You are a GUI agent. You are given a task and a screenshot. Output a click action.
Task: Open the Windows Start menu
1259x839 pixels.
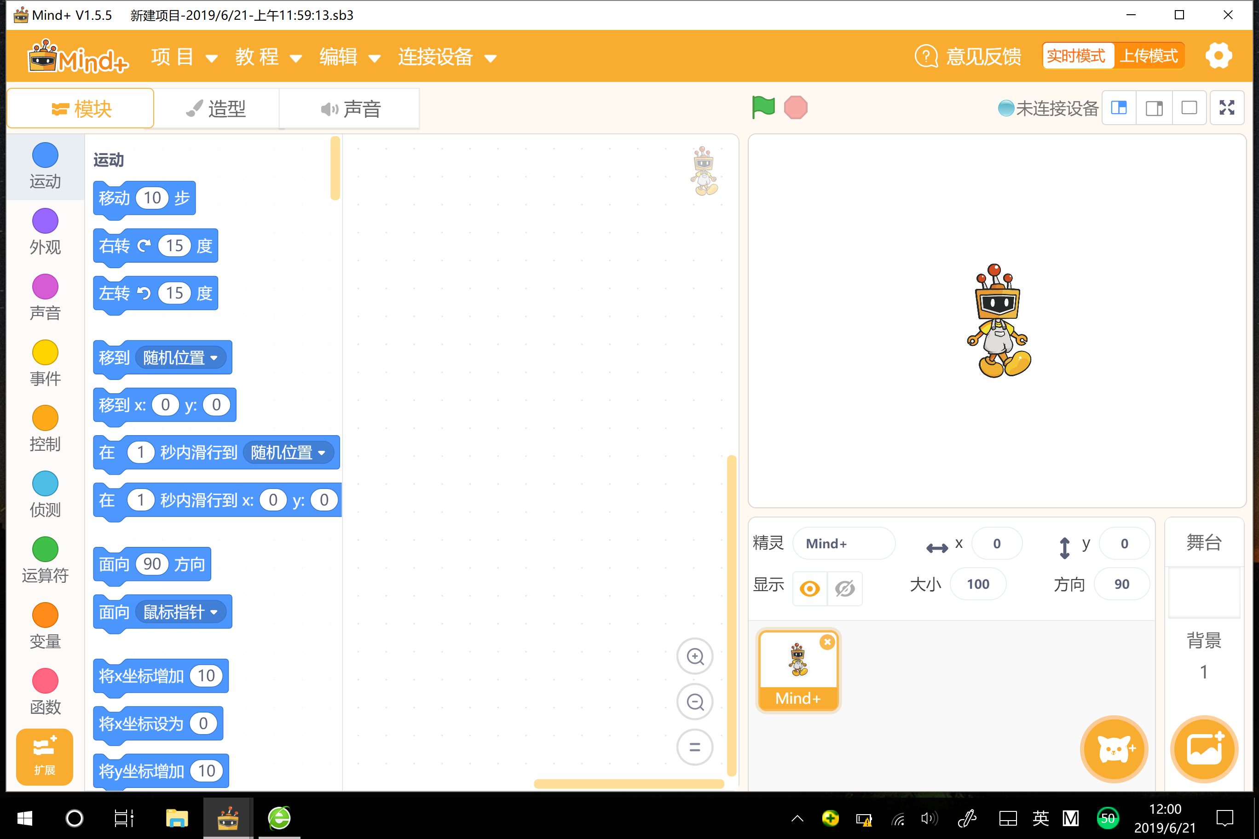pyautogui.click(x=25, y=818)
